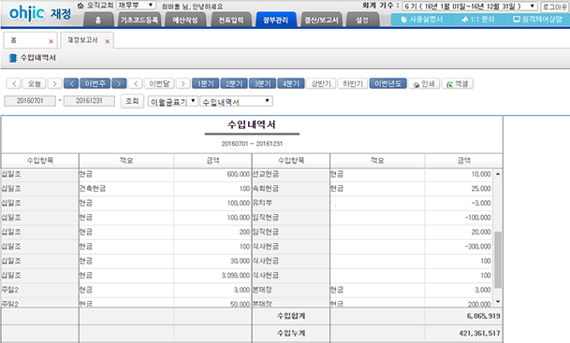The image size is (570, 343).
Task: Launch 원격제어상담 remote support icon
Action: (537, 20)
